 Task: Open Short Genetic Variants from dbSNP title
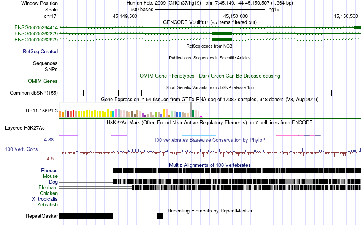[x=210, y=87]
